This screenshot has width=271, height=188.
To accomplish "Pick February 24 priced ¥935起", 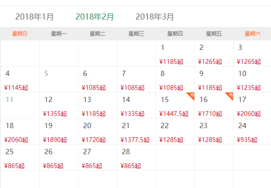I will click(252, 131).
